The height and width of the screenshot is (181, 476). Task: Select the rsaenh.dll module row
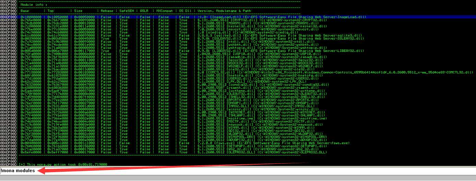pos(238,87)
